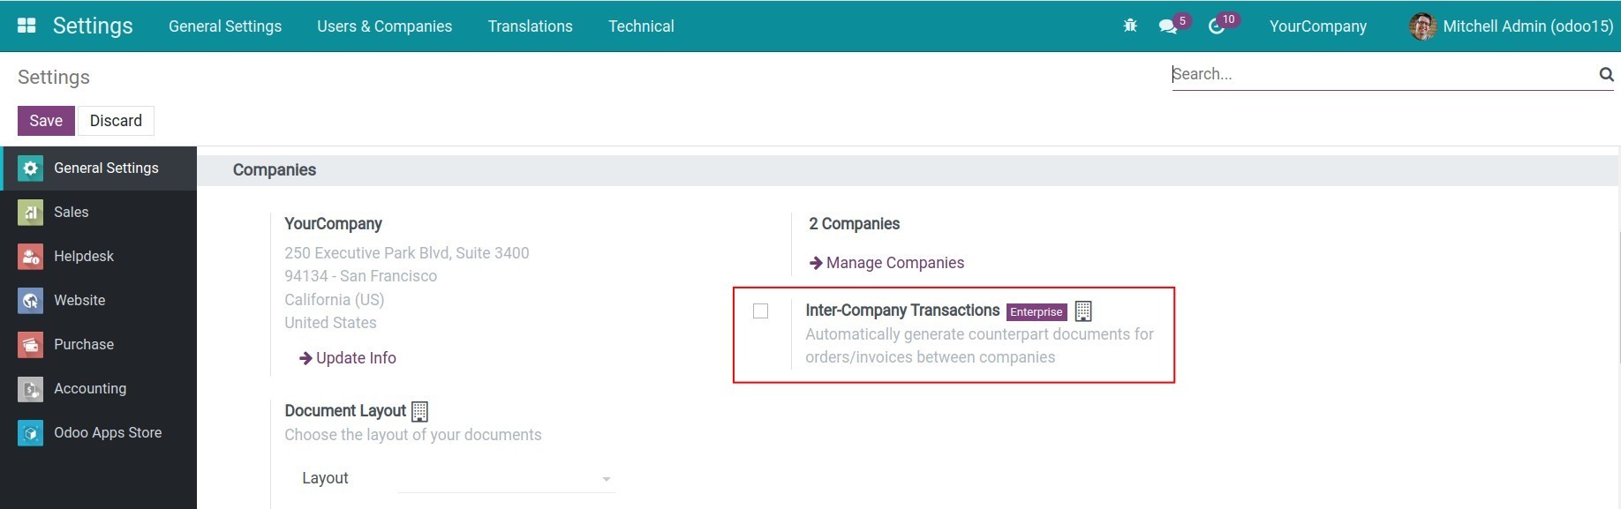
Task: Open Update Info link
Action: (x=348, y=358)
